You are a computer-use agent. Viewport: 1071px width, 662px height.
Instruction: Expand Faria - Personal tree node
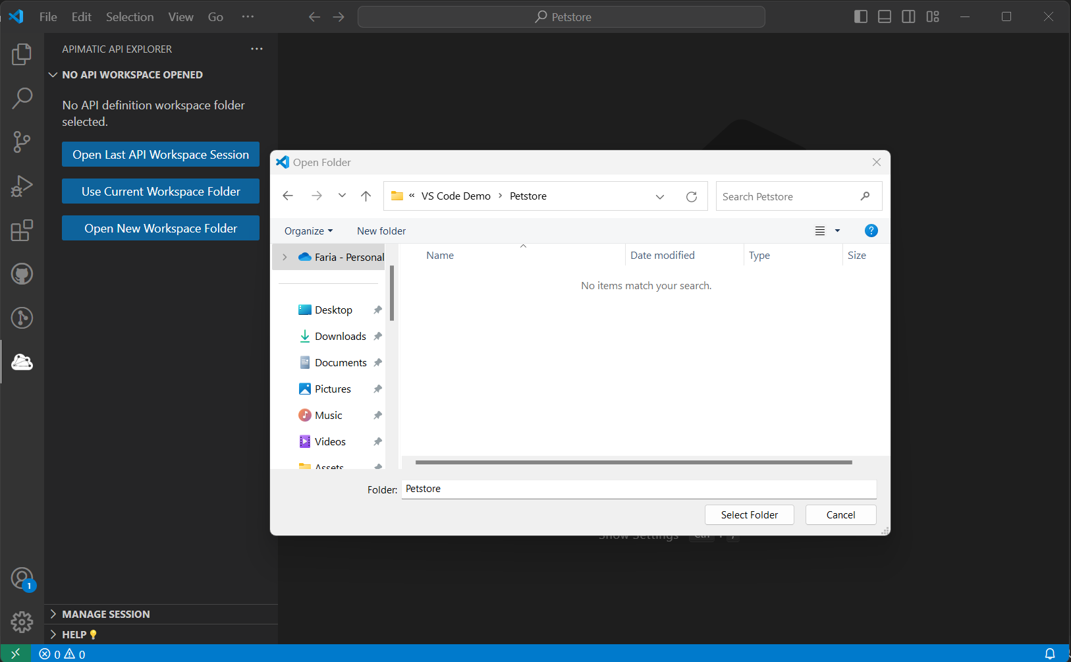coord(285,257)
